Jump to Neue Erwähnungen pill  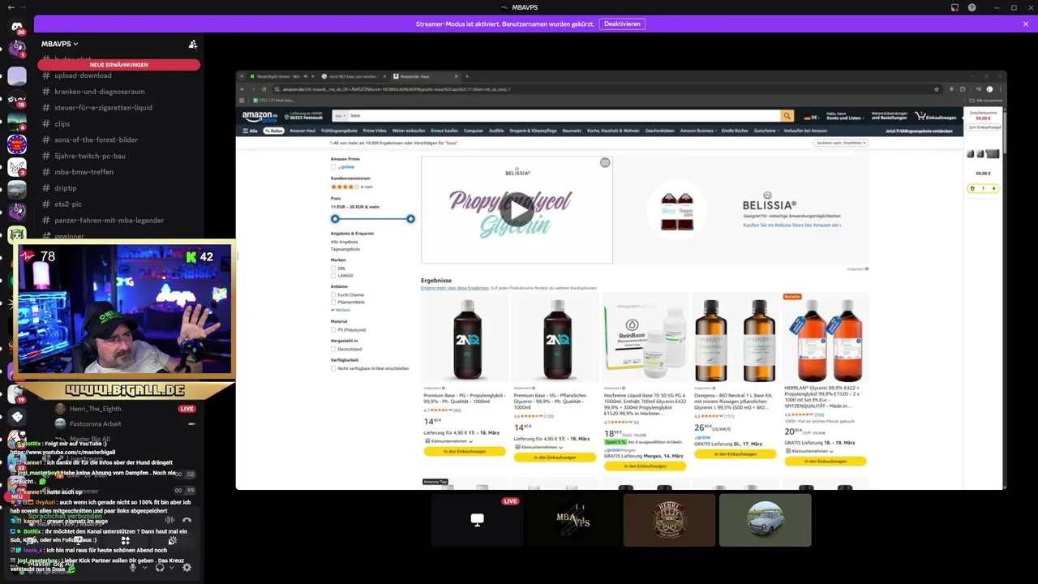(x=118, y=65)
